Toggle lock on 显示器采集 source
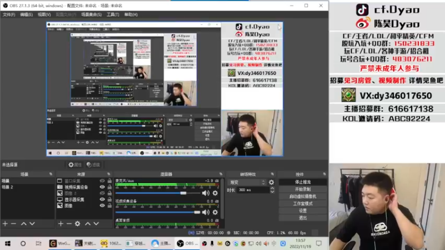Screen dimensions: 445x250 pyautogui.click(x=110, y=199)
